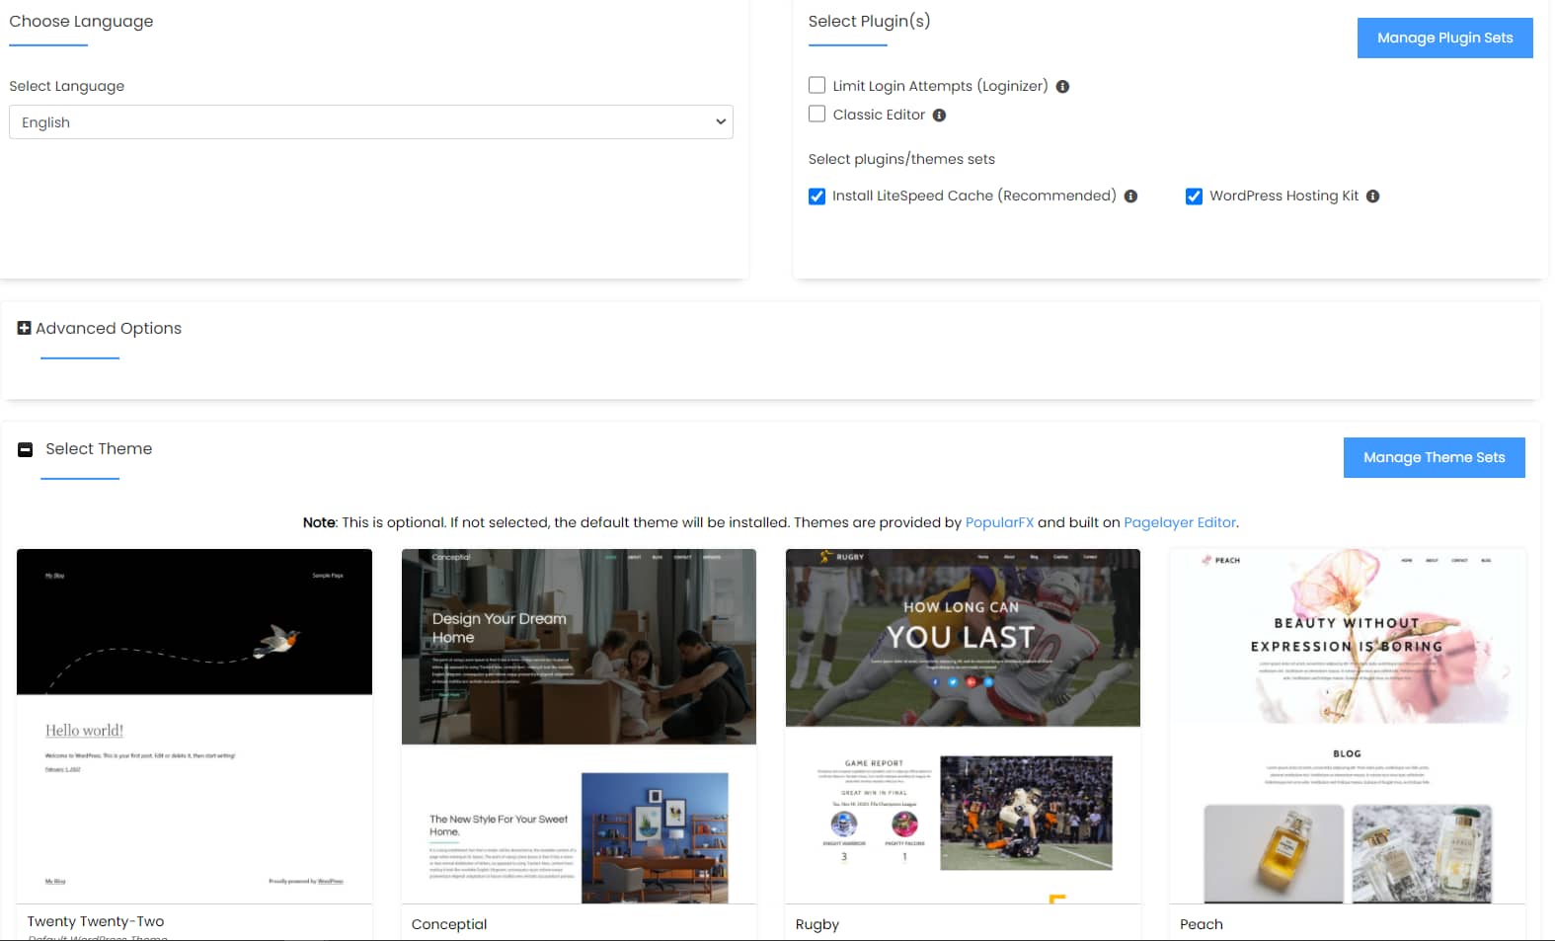Click the Conceptial theme name label
Viewport: 1555px width, 941px height.
click(x=449, y=924)
